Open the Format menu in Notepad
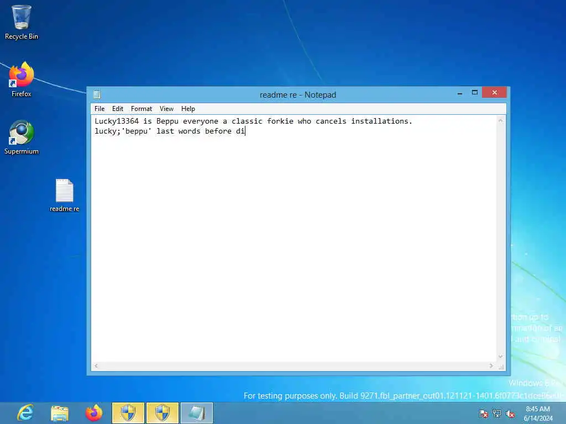566x424 pixels. [141, 109]
